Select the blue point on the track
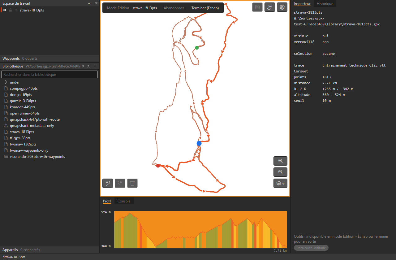Image resolution: width=396 pixels, height=260 pixels. point(199,143)
